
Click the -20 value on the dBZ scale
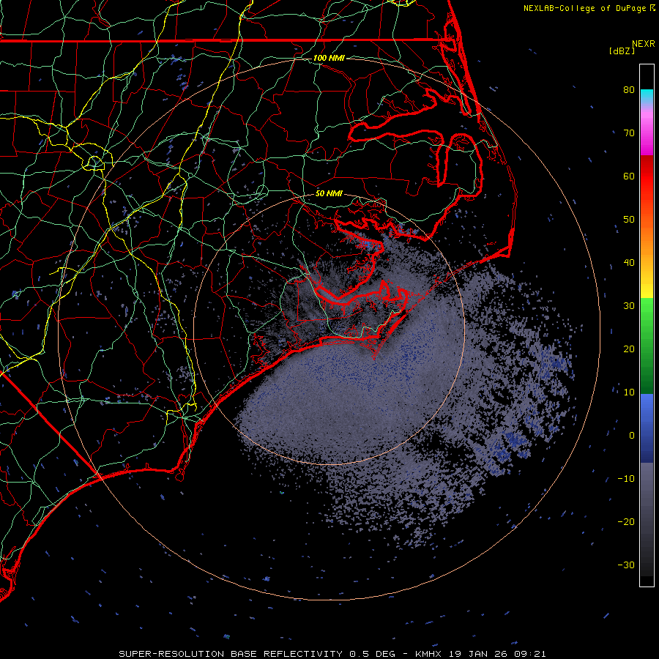tap(626, 522)
